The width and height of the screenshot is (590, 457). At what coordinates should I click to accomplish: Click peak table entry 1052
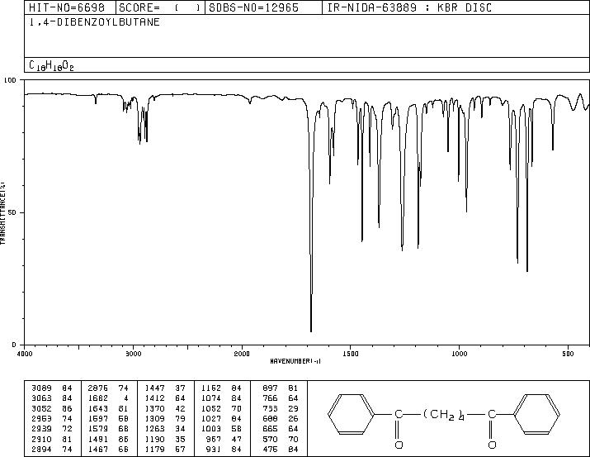(x=211, y=408)
